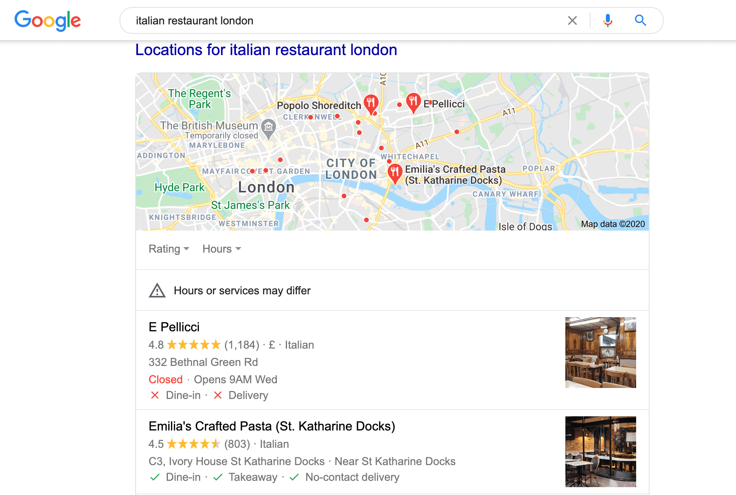This screenshot has height=495, width=736.
Task: View Emilia's Crafted Pasta storefront photo
Action: [600, 452]
